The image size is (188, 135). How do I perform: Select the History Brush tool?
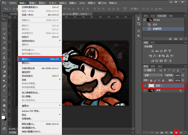point(4,62)
